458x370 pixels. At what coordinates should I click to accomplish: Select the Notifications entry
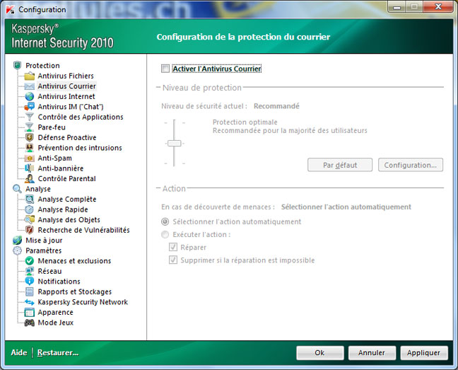point(59,282)
